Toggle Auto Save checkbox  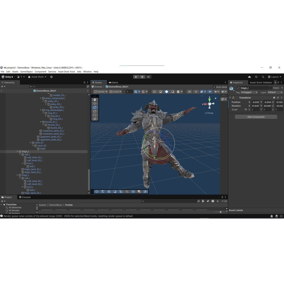tap(214, 87)
